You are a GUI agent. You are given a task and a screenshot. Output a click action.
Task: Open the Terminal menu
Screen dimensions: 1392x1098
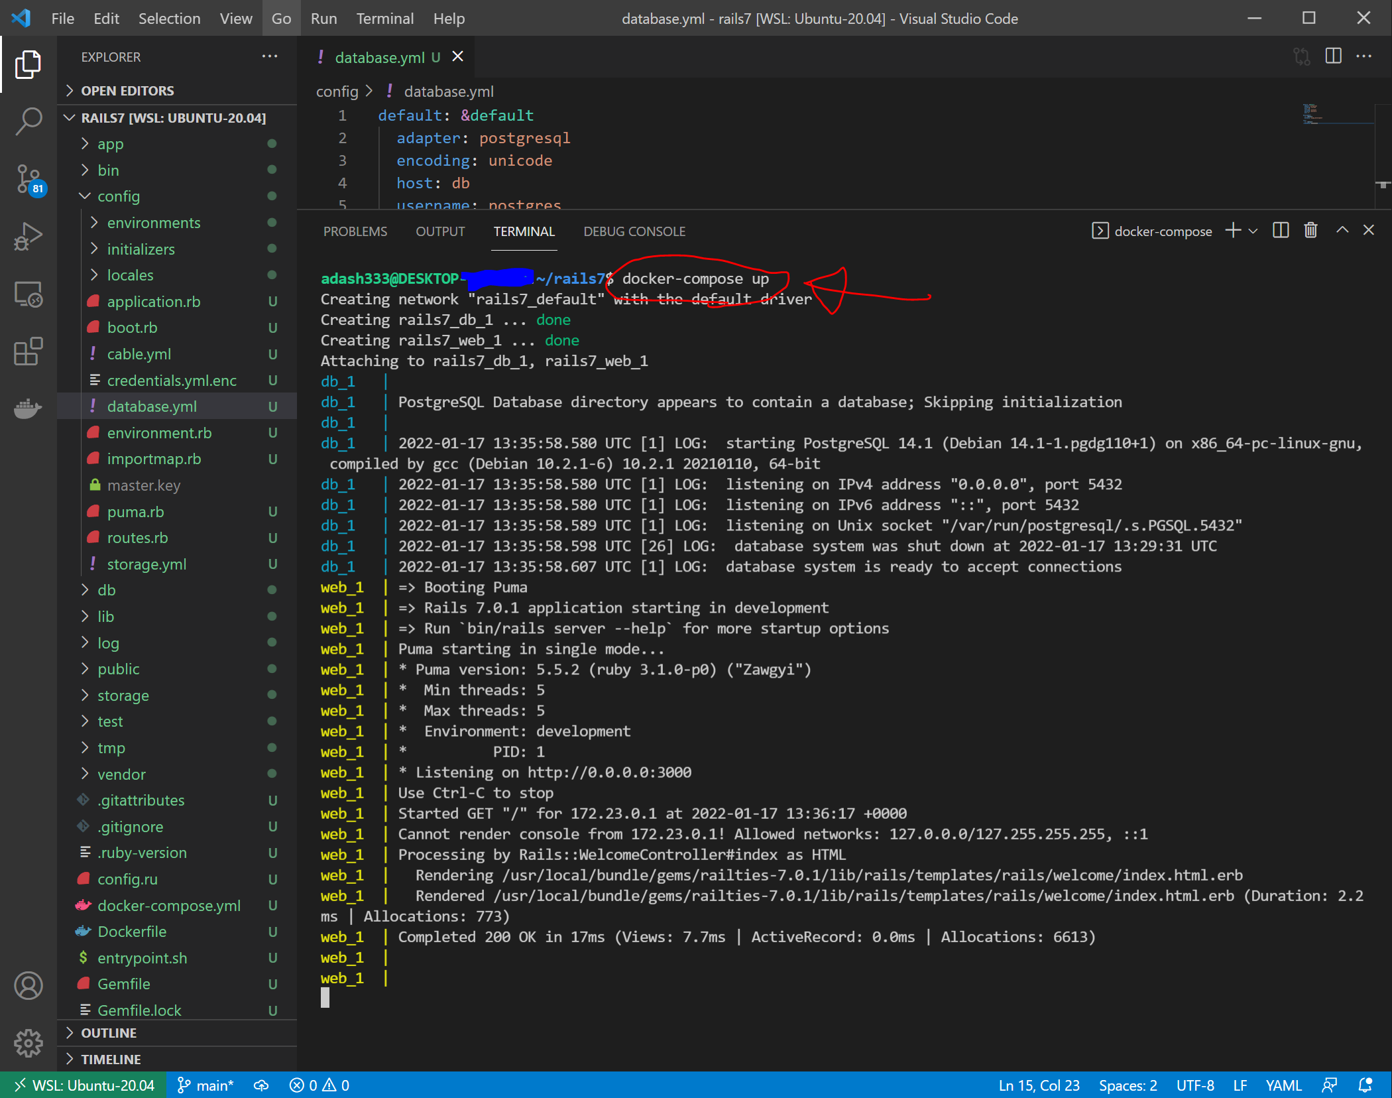click(x=384, y=19)
